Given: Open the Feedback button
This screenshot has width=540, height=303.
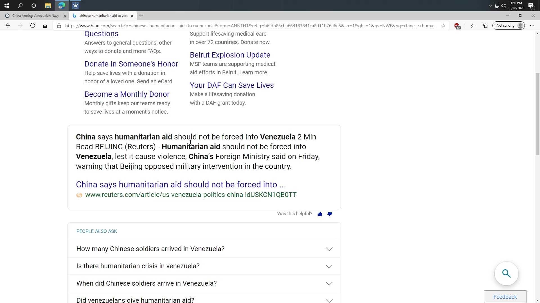Looking at the screenshot, I should coord(505,297).
